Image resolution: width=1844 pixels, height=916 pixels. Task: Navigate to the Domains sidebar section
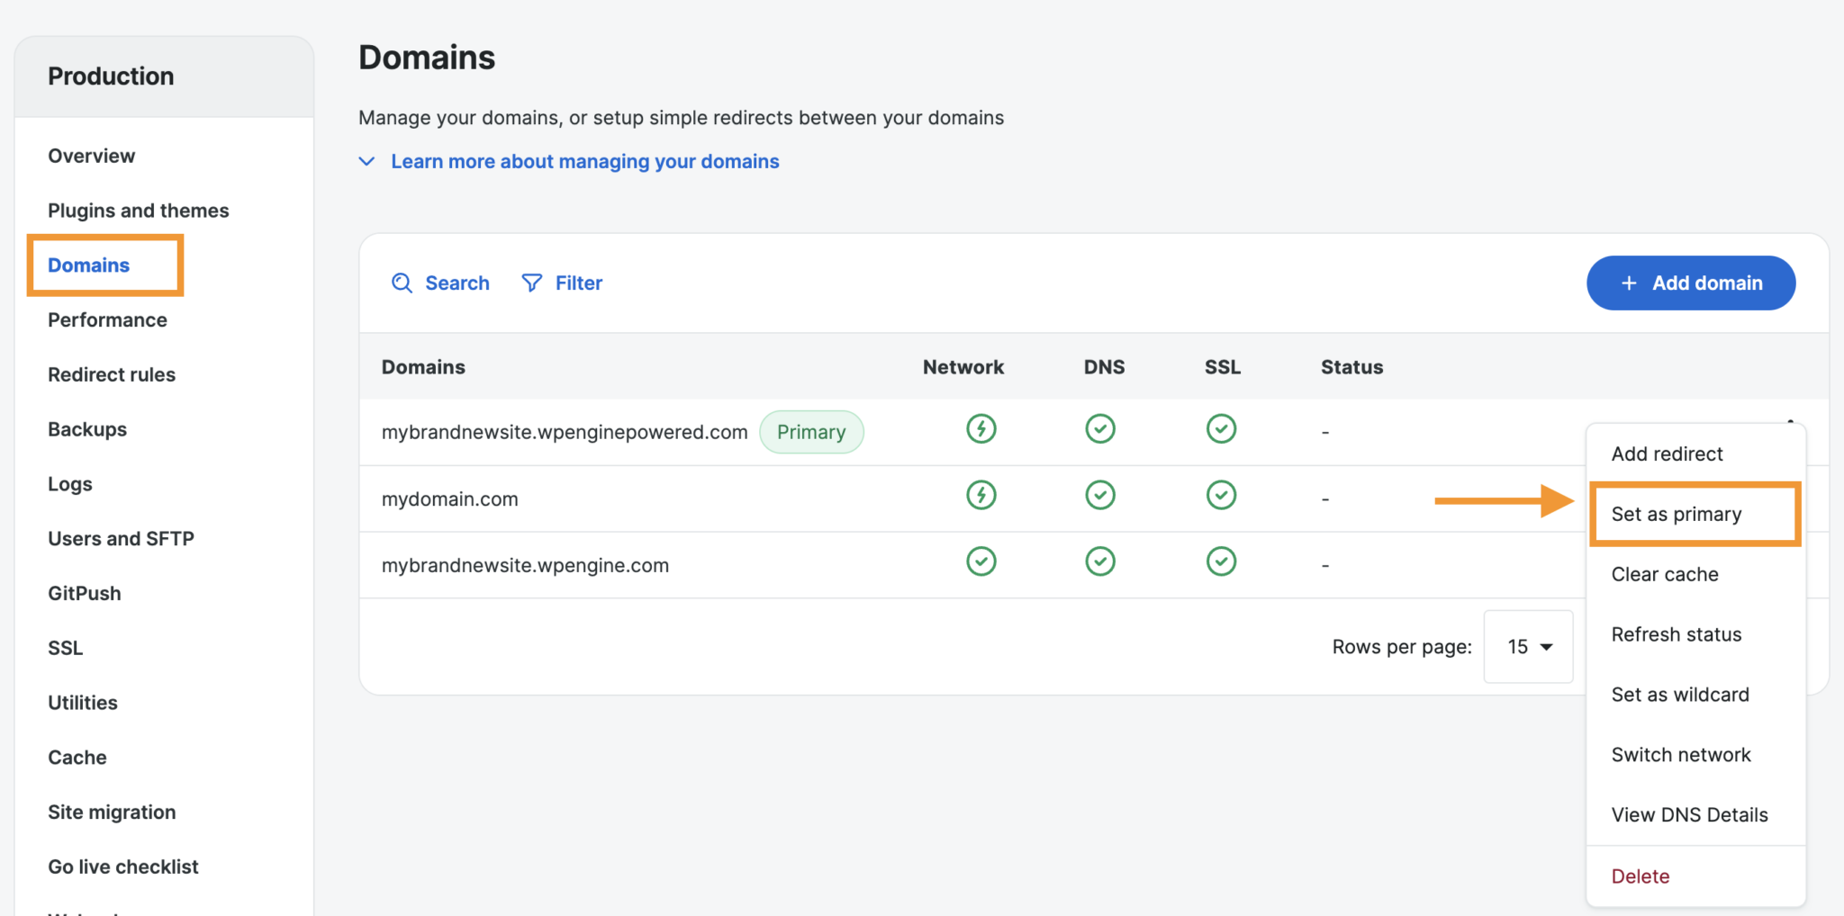click(x=88, y=265)
